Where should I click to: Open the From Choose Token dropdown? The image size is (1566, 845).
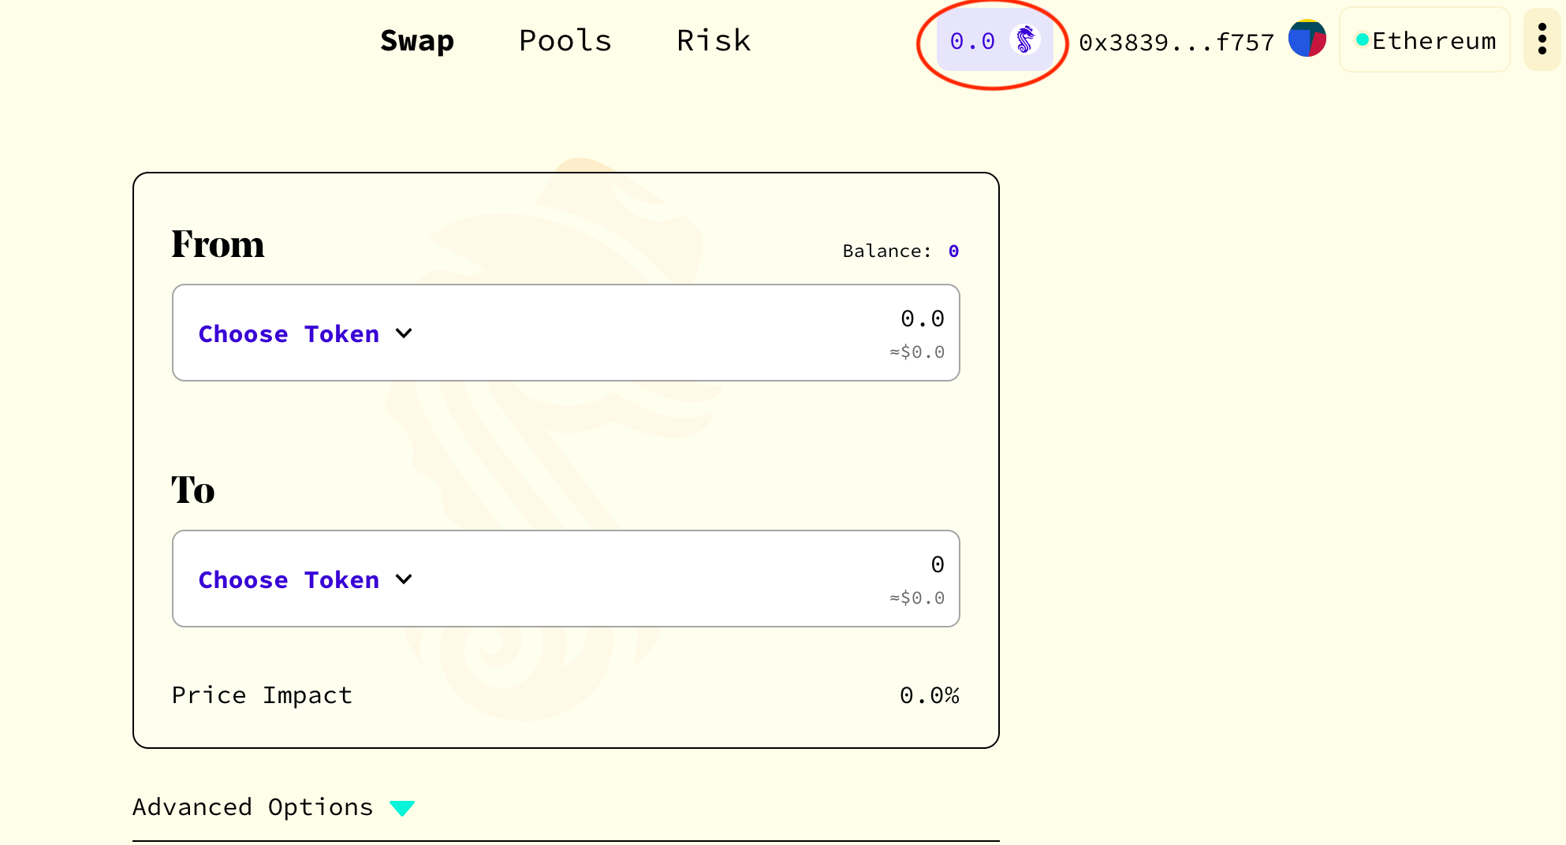289,334
